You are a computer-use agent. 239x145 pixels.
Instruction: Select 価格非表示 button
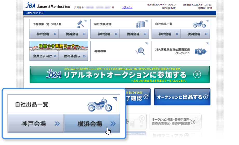tap(73, 56)
